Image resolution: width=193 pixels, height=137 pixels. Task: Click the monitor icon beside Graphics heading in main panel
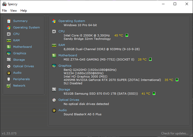tap(54, 66)
